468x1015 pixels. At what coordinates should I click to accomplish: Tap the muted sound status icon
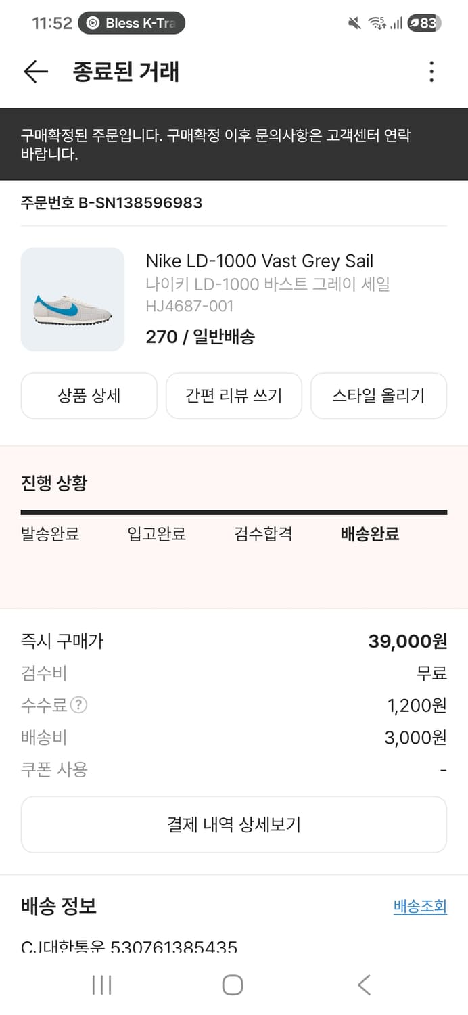coord(353,22)
